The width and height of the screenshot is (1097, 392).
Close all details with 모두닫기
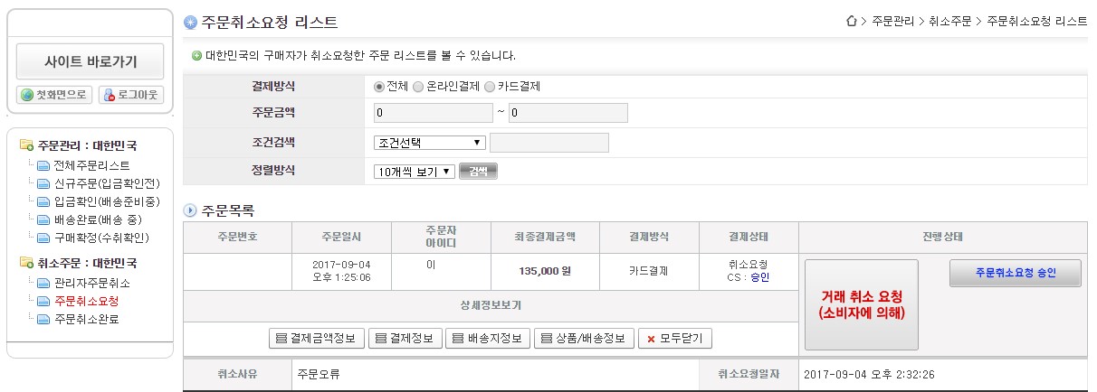675,339
